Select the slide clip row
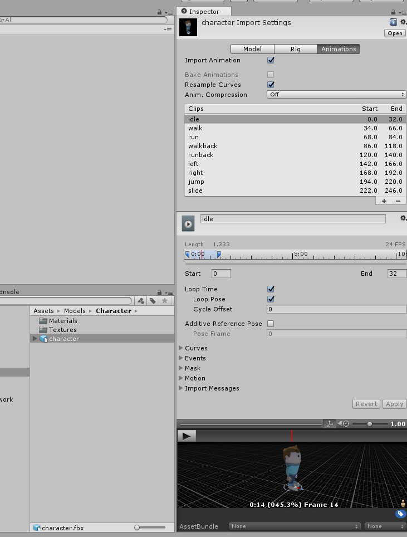This screenshot has width=407, height=537. pyautogui.click(x=295, y=191)
